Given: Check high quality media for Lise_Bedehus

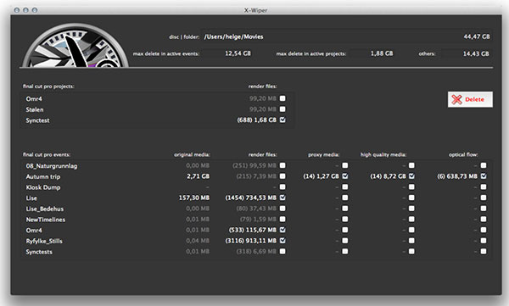Looking at the screenshot, I should [x=411, y=209].
